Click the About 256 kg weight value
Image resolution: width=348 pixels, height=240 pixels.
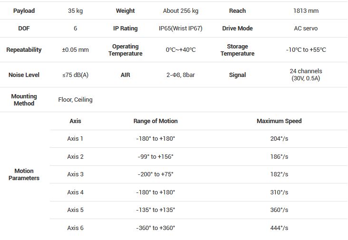tap(180, 10)
